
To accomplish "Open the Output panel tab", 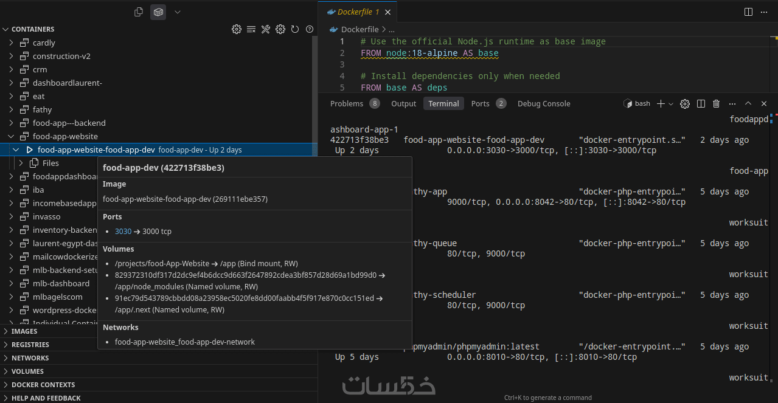I will click(404, 103).
